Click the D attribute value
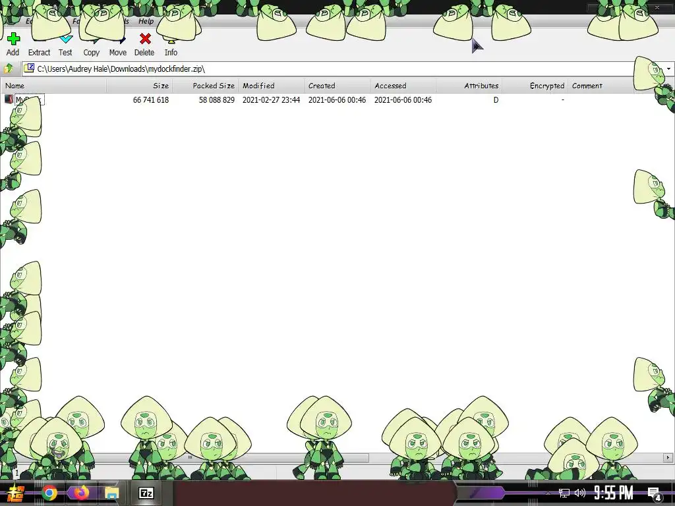The width and height of the screenshot is (675, 506). 496,100
